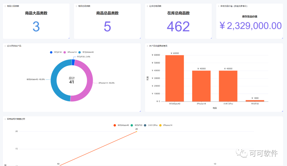Click resize corner of 商品大品类数 card
The image size is (287, 166).
coord(69,38)
